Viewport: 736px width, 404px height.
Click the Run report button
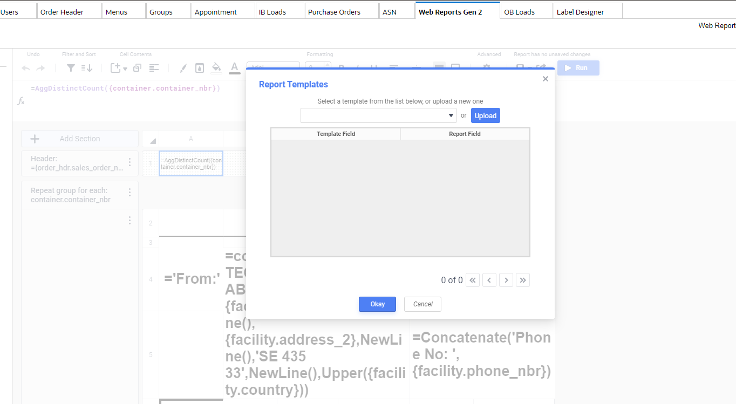578,68
